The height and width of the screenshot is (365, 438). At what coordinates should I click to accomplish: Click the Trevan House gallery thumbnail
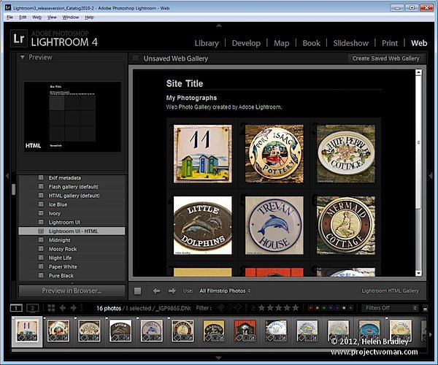pyautogui.click(x=274, y=225)
